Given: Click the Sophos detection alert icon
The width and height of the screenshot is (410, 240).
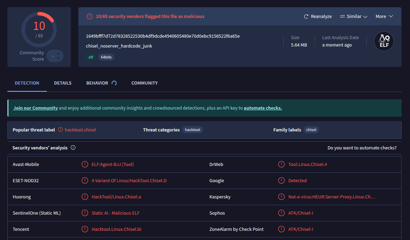Looking at the screenshot, I should point(281,213).
